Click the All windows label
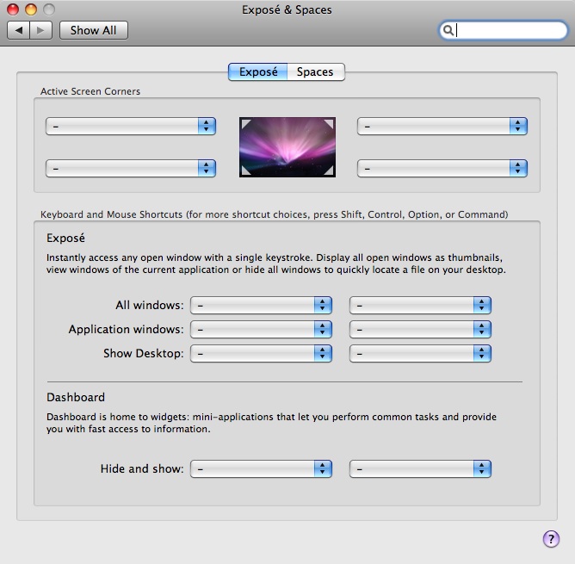 pyautogui.click(x=150, y=306)
